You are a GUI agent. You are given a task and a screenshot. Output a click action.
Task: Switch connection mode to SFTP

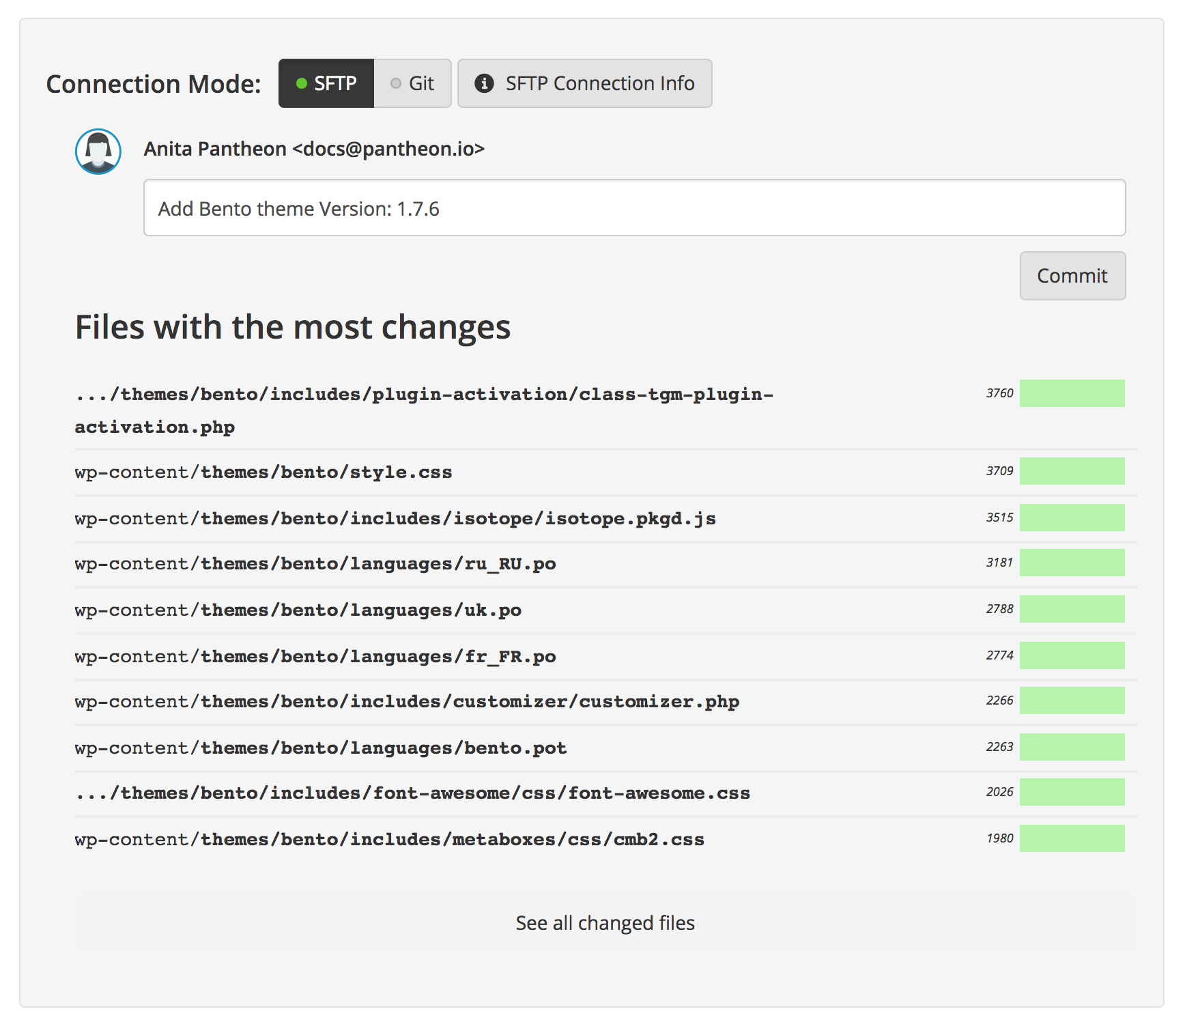point(326,83)
